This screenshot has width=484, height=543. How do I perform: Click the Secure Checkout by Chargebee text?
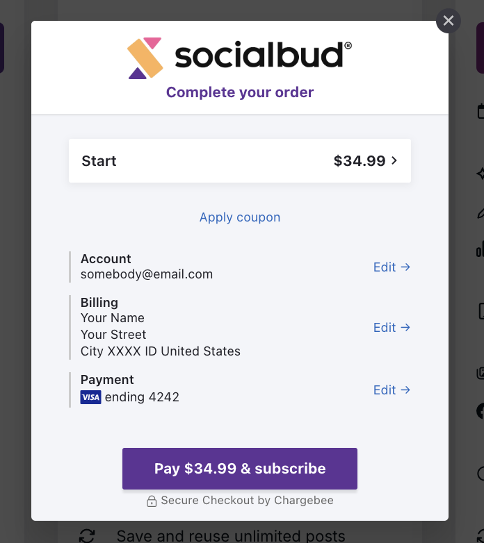coord(247,501)
